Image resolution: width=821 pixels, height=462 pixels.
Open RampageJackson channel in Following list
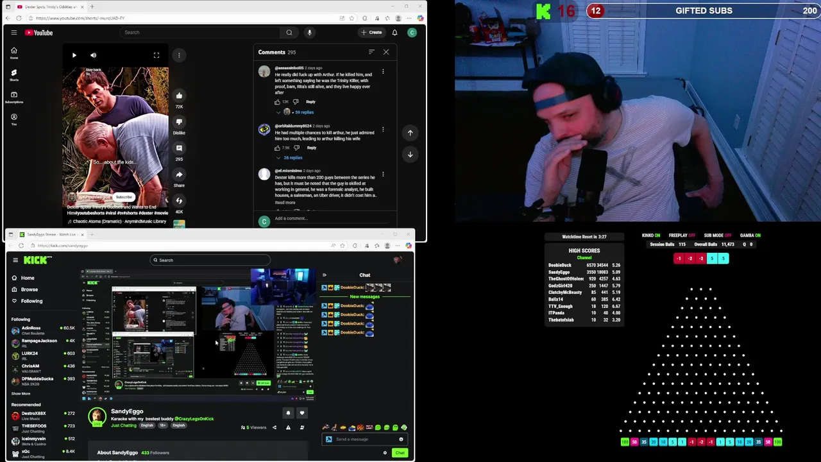point(42,343)
